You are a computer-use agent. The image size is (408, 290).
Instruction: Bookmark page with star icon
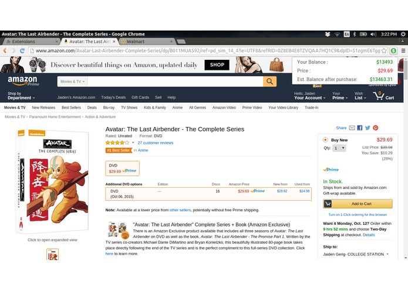click(x=384, y=50)
